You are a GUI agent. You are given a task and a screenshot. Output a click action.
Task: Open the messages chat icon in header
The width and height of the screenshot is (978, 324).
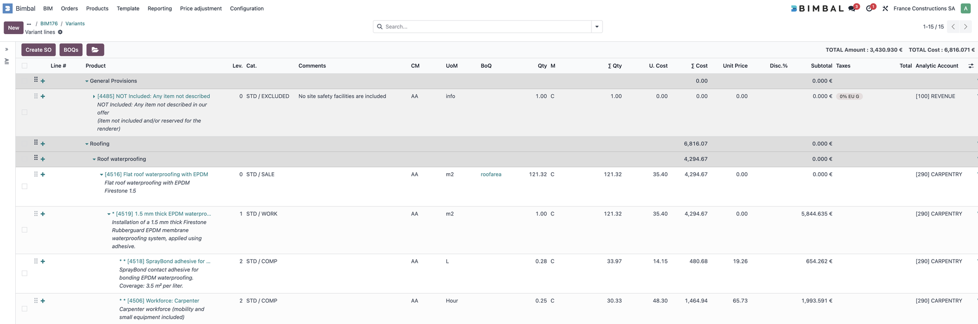pos(852,9)
